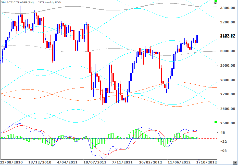Click the 3300.00 price axis label
238x165 pixels.
(x=228, y=8)
